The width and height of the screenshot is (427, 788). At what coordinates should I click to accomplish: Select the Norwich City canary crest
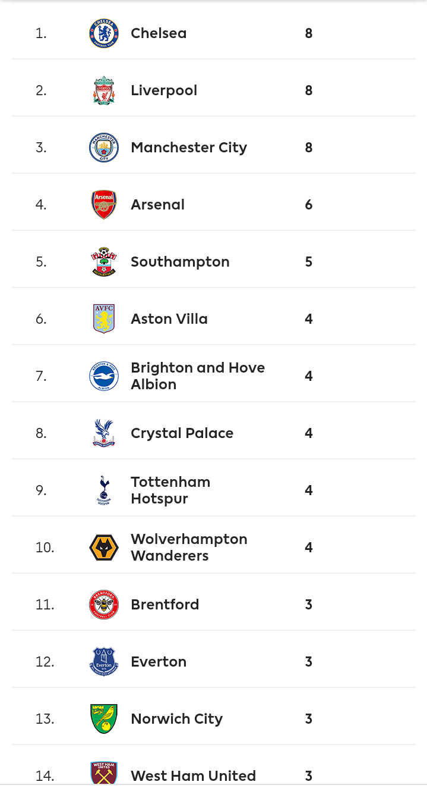104,719
